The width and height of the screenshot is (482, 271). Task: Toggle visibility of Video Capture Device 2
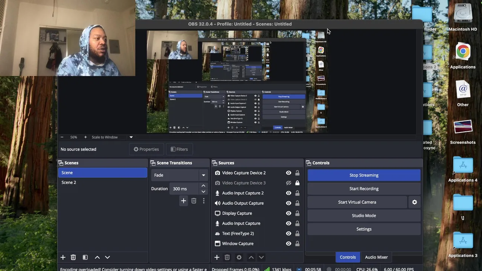[288, 173]
